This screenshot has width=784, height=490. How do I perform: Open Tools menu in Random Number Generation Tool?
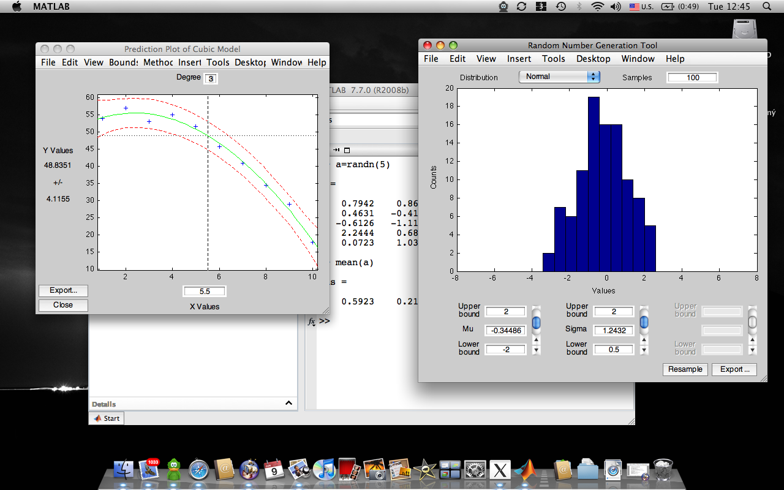point(554,59)
